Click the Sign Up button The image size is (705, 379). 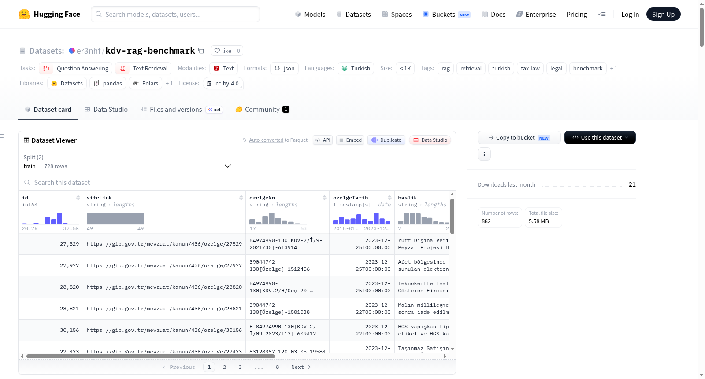tap(664, 14)
